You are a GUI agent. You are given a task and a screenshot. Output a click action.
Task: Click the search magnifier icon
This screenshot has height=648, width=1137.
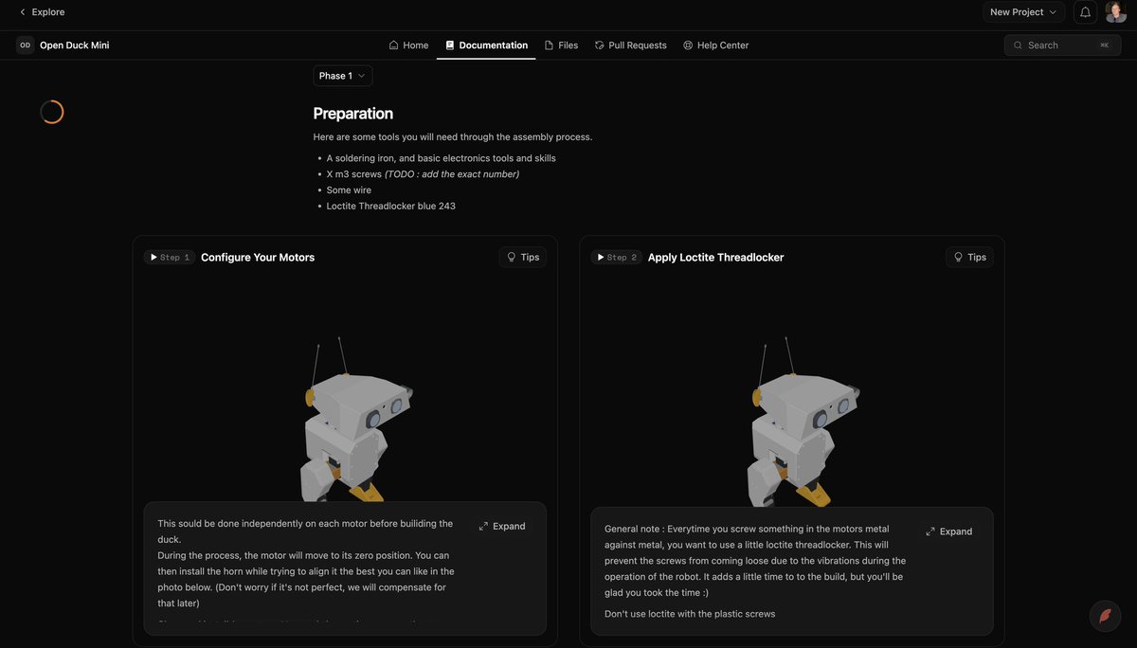[x=1018, y=45]
